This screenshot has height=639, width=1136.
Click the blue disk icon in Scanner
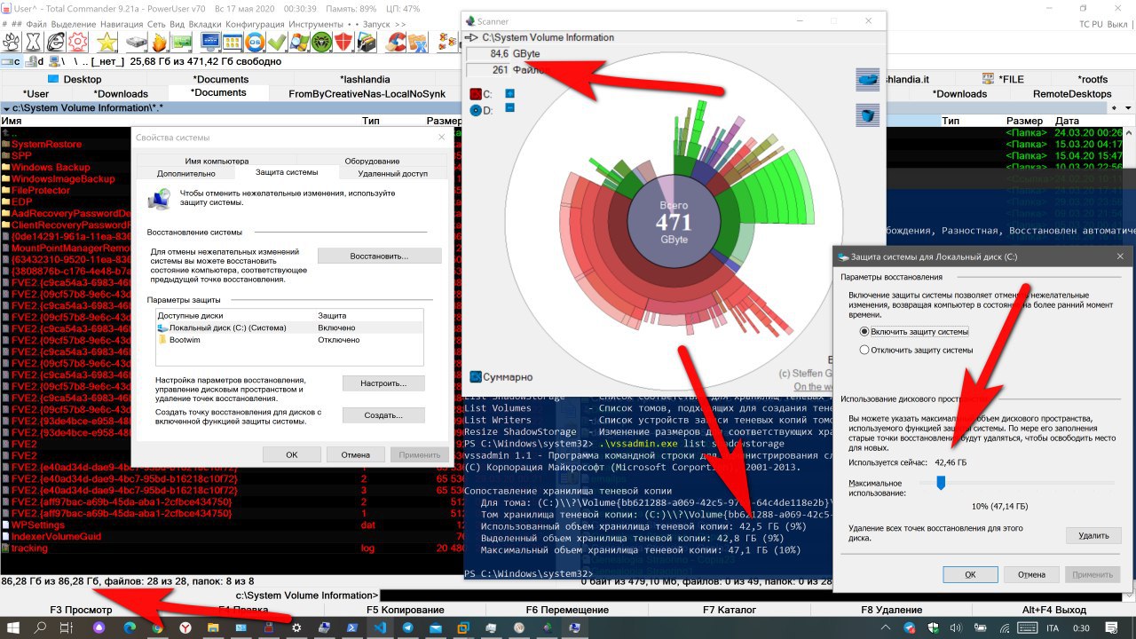[867, 79]
